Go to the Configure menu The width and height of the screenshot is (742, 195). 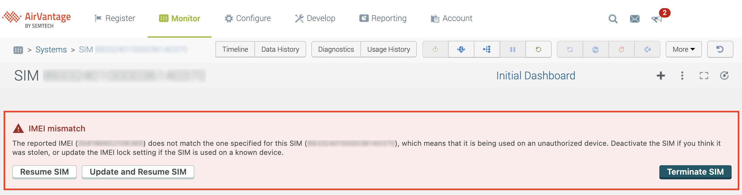pyautogui.click(x=247, y=18)
